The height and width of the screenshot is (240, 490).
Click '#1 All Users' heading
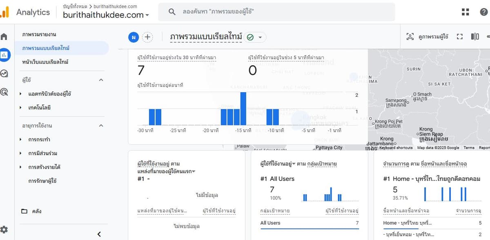pos(277,179)
